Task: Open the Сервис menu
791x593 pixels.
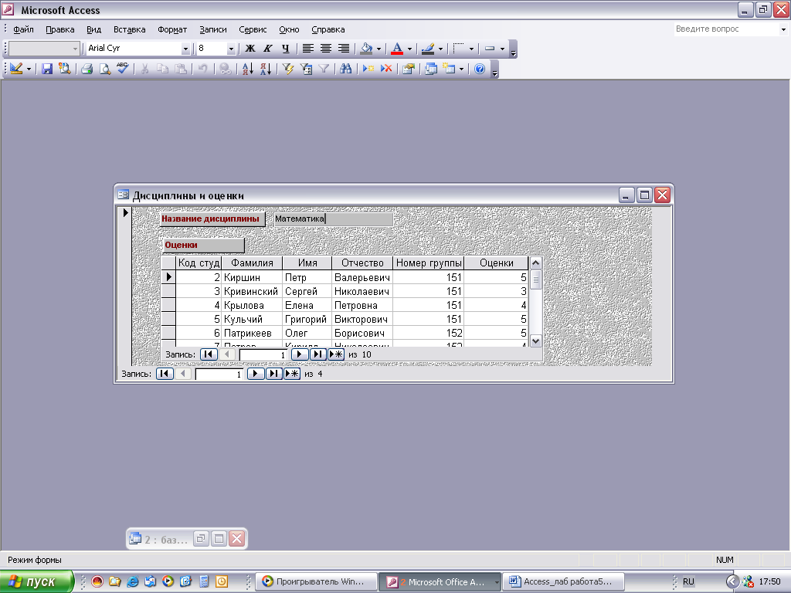Action: [253, 29]
